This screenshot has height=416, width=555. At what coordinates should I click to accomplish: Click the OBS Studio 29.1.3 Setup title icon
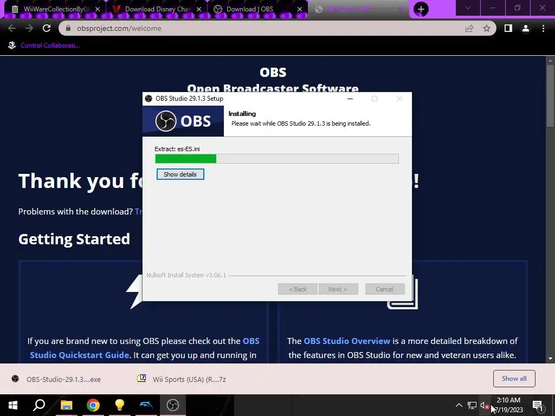point(149,99)
